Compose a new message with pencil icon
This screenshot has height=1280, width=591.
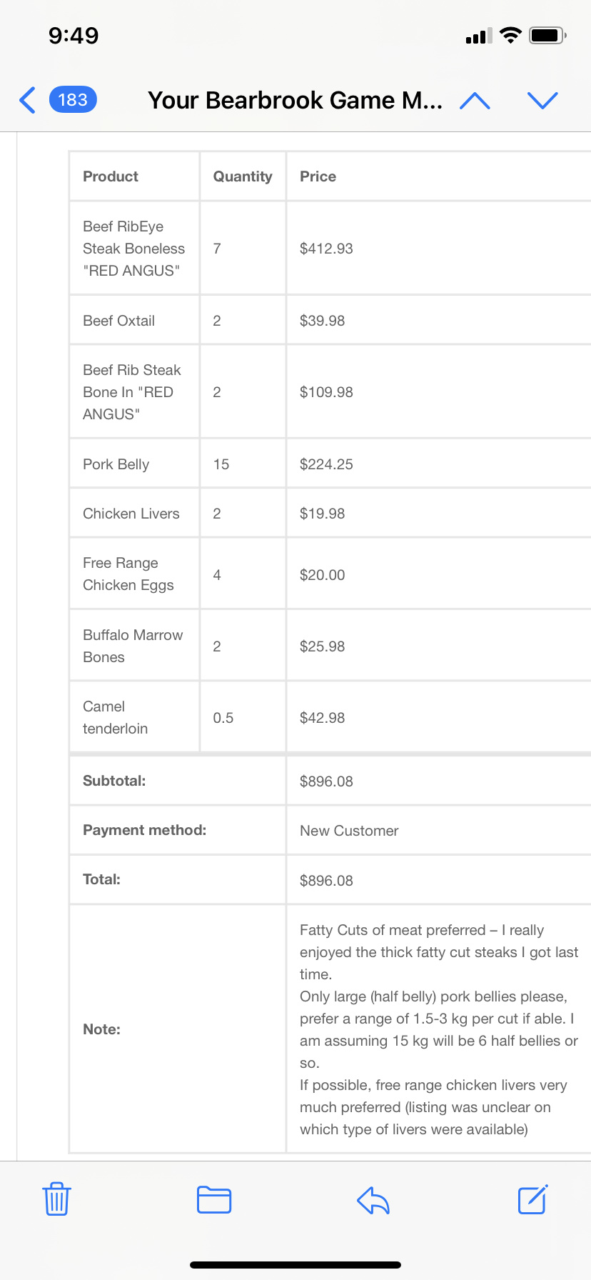point(532,1199)
